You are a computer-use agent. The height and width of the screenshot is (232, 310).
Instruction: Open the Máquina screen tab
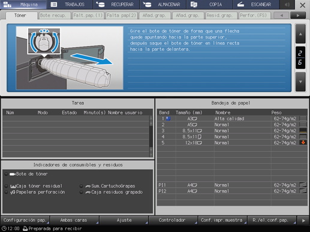(23, 4)
